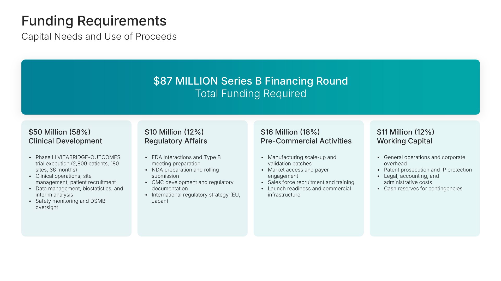Select the Working Capital card title
This screenshot has width=501, height=281.
[404, 141]
